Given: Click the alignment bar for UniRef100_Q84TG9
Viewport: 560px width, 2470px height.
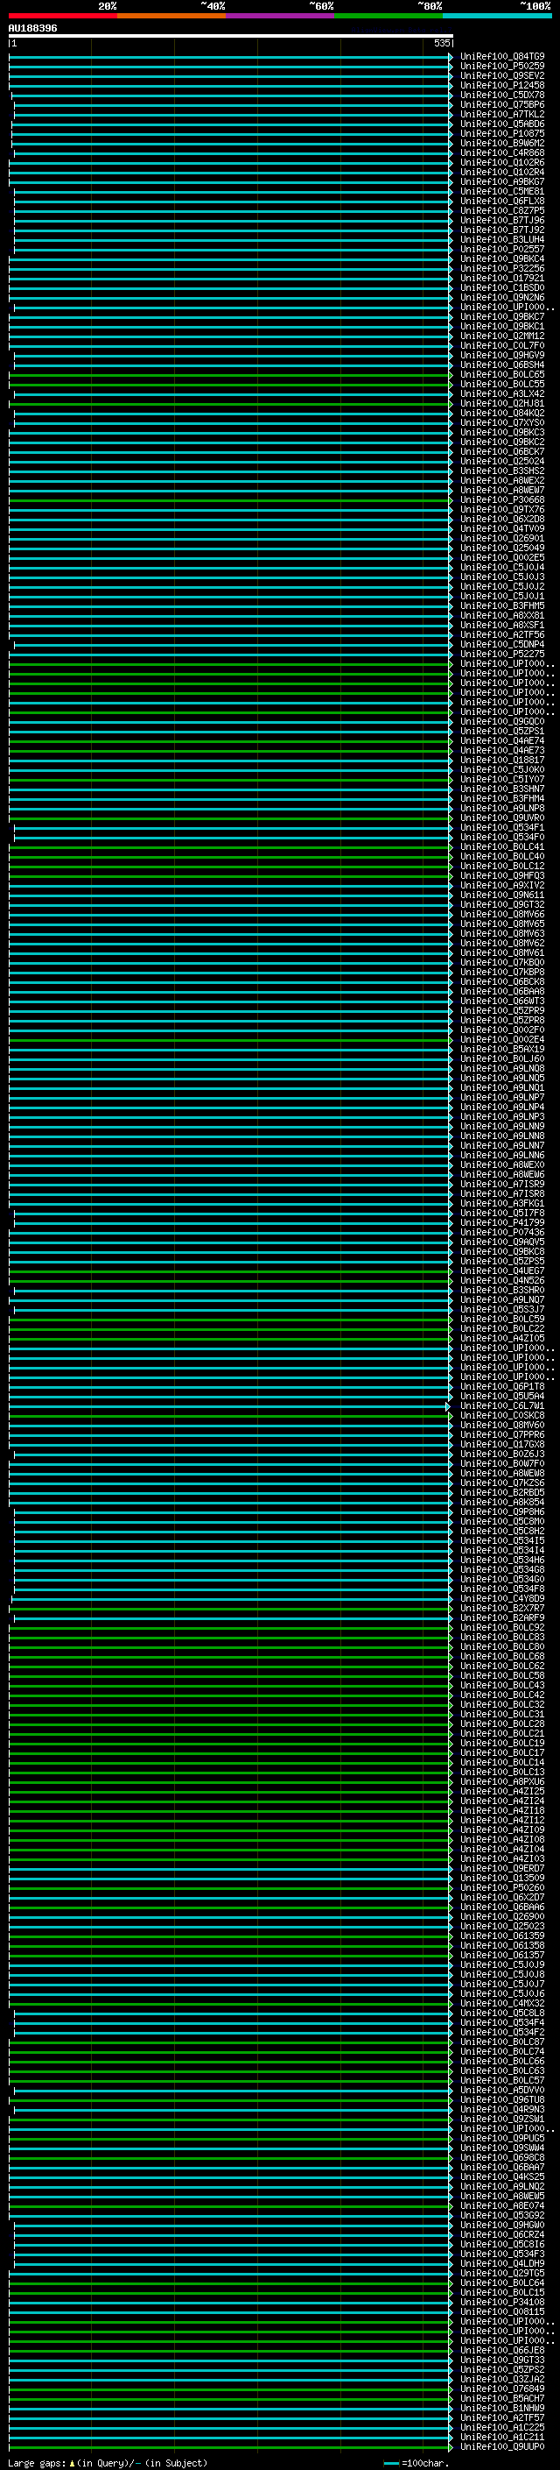Looking at the screenshot, I should [x=231, y=57].
